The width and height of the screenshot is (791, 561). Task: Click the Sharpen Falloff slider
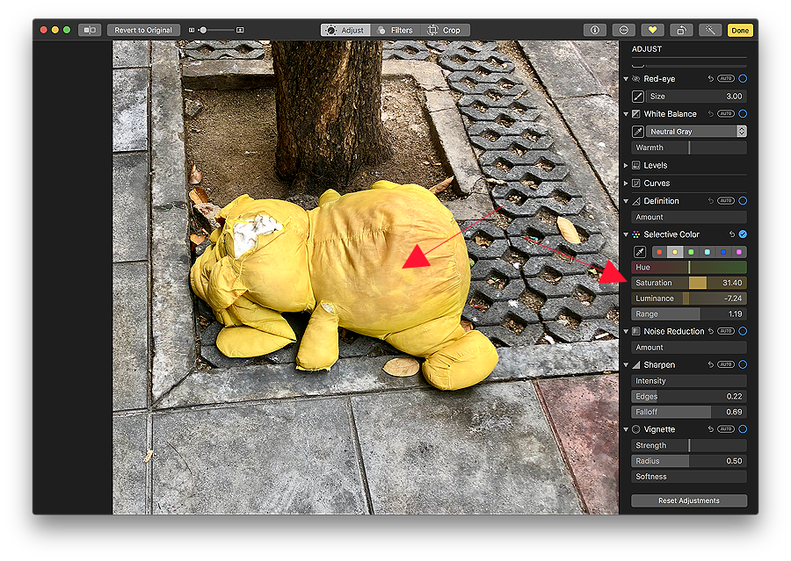click(x=688, y=412)
